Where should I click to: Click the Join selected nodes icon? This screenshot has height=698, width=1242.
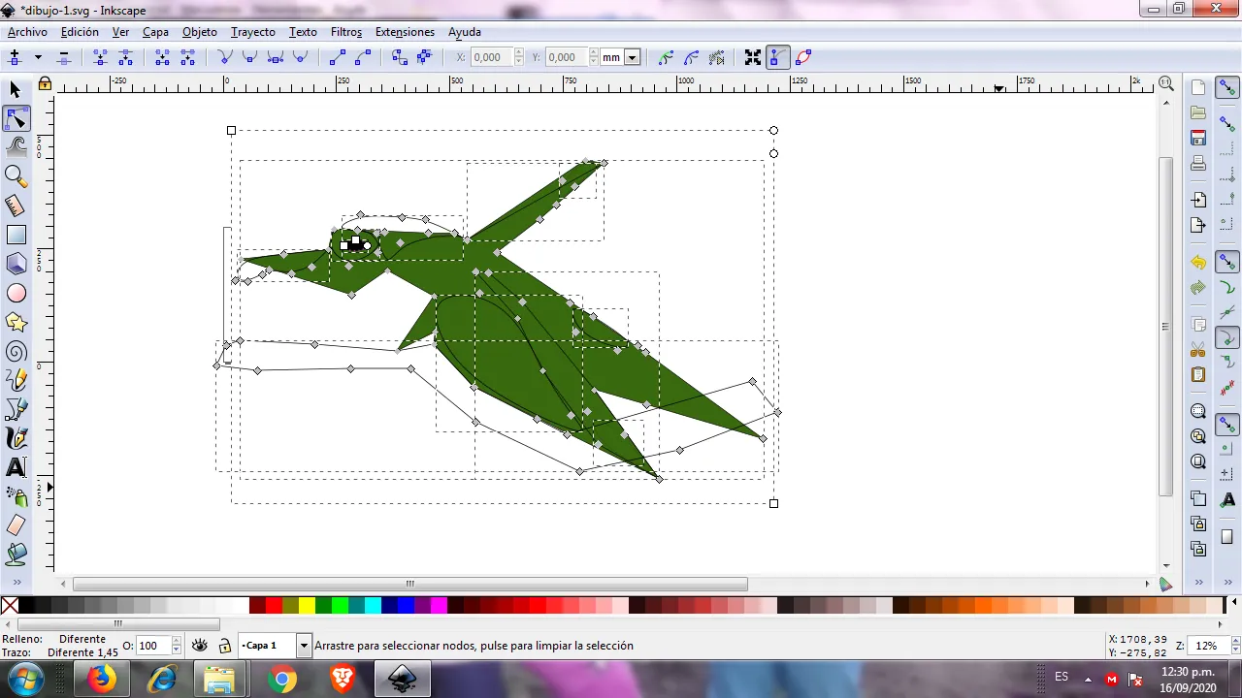coord(100,58)
